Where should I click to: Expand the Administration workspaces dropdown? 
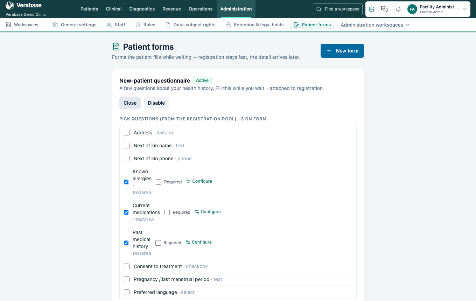tap(375, 25)
